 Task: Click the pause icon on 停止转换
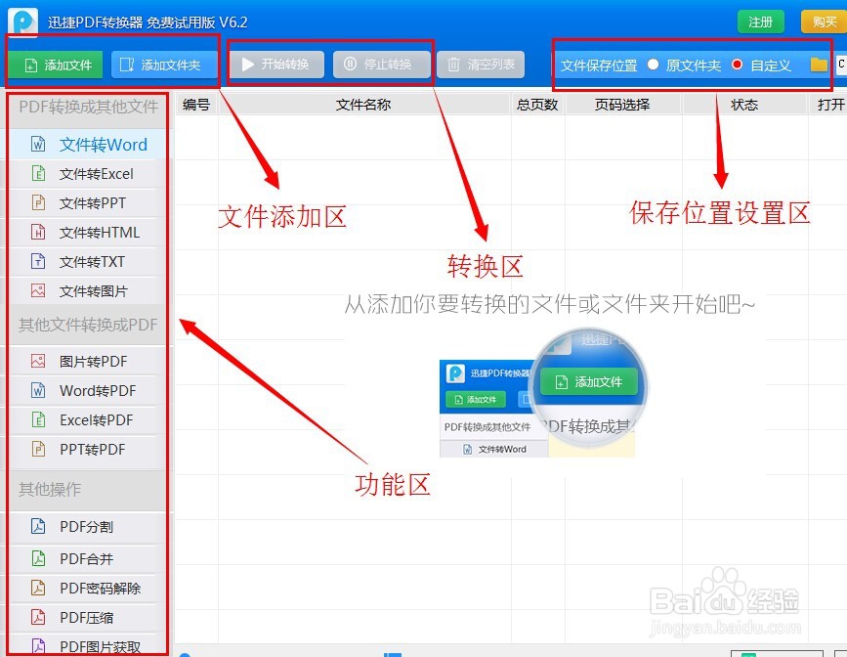[x=350, y=64]
